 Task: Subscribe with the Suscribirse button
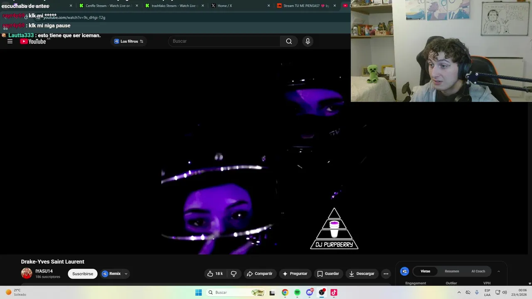[83, 274]
